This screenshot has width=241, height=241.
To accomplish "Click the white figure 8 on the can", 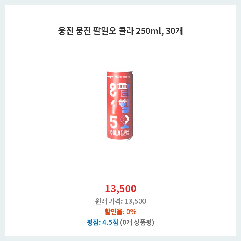I will coord(114,90).
